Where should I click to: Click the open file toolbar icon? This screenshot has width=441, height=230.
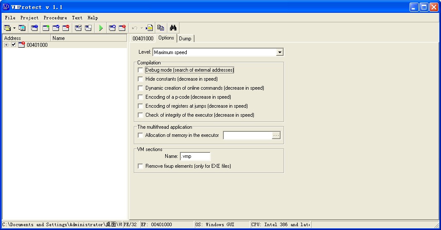click(x=7, y=28)
